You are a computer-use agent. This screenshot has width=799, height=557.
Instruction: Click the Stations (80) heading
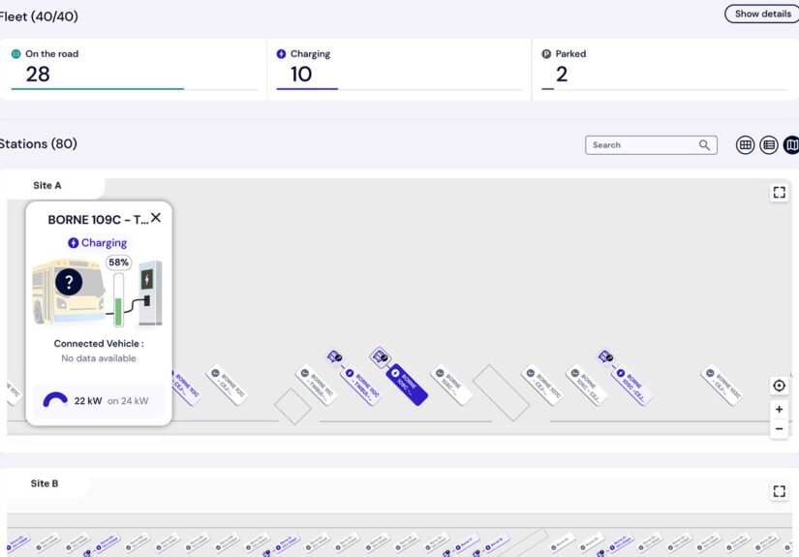(38, 143)
